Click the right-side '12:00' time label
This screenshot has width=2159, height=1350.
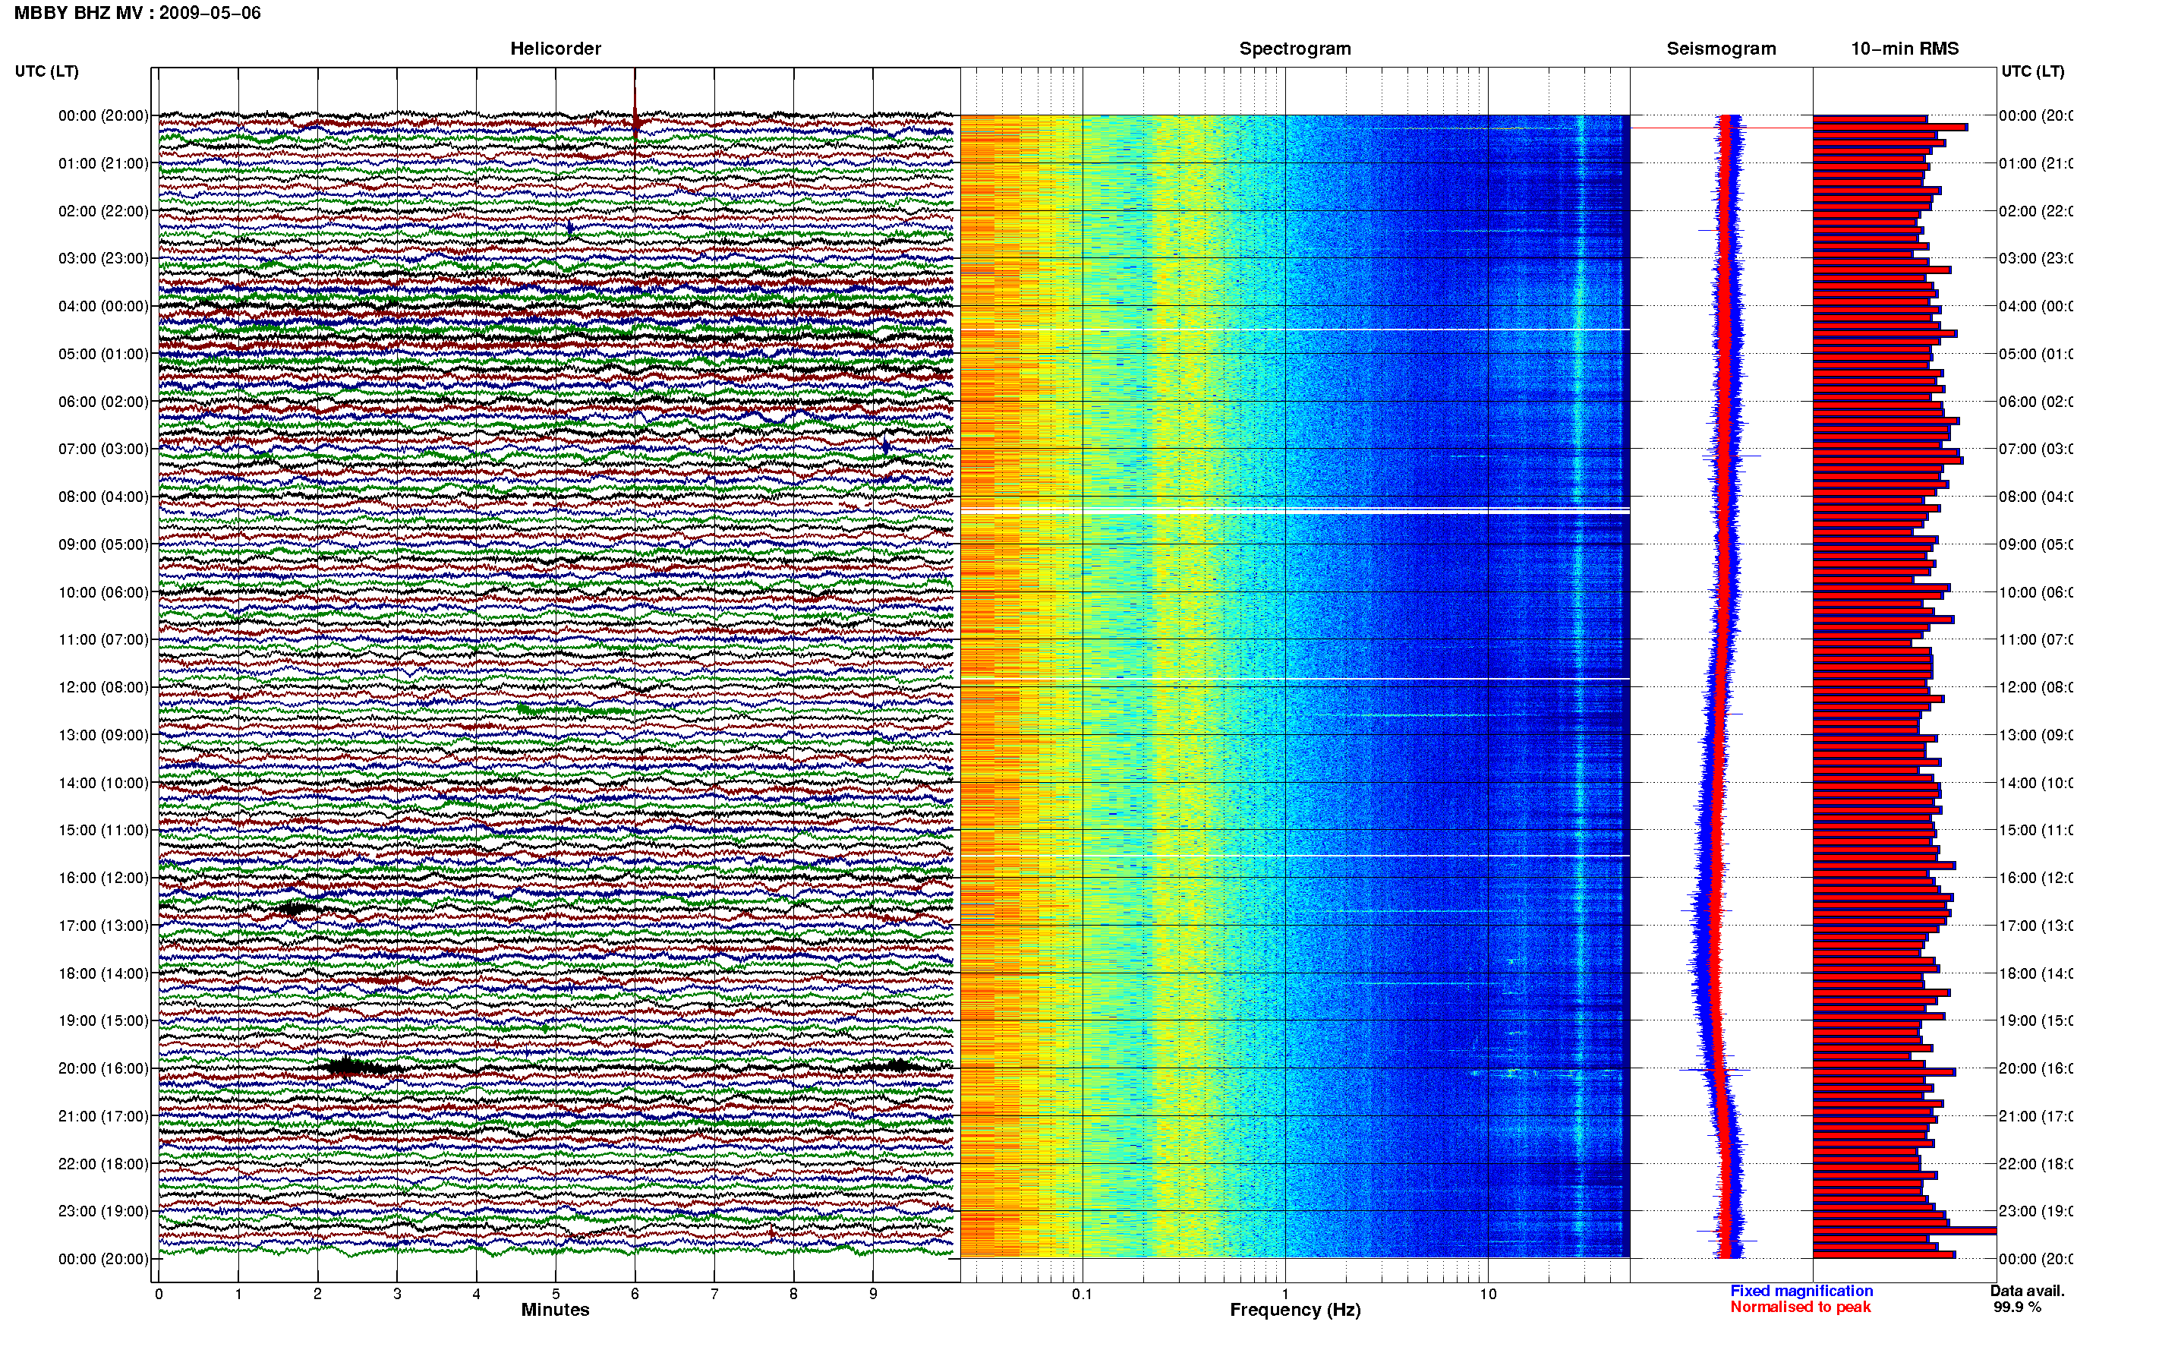point(2035,687)
